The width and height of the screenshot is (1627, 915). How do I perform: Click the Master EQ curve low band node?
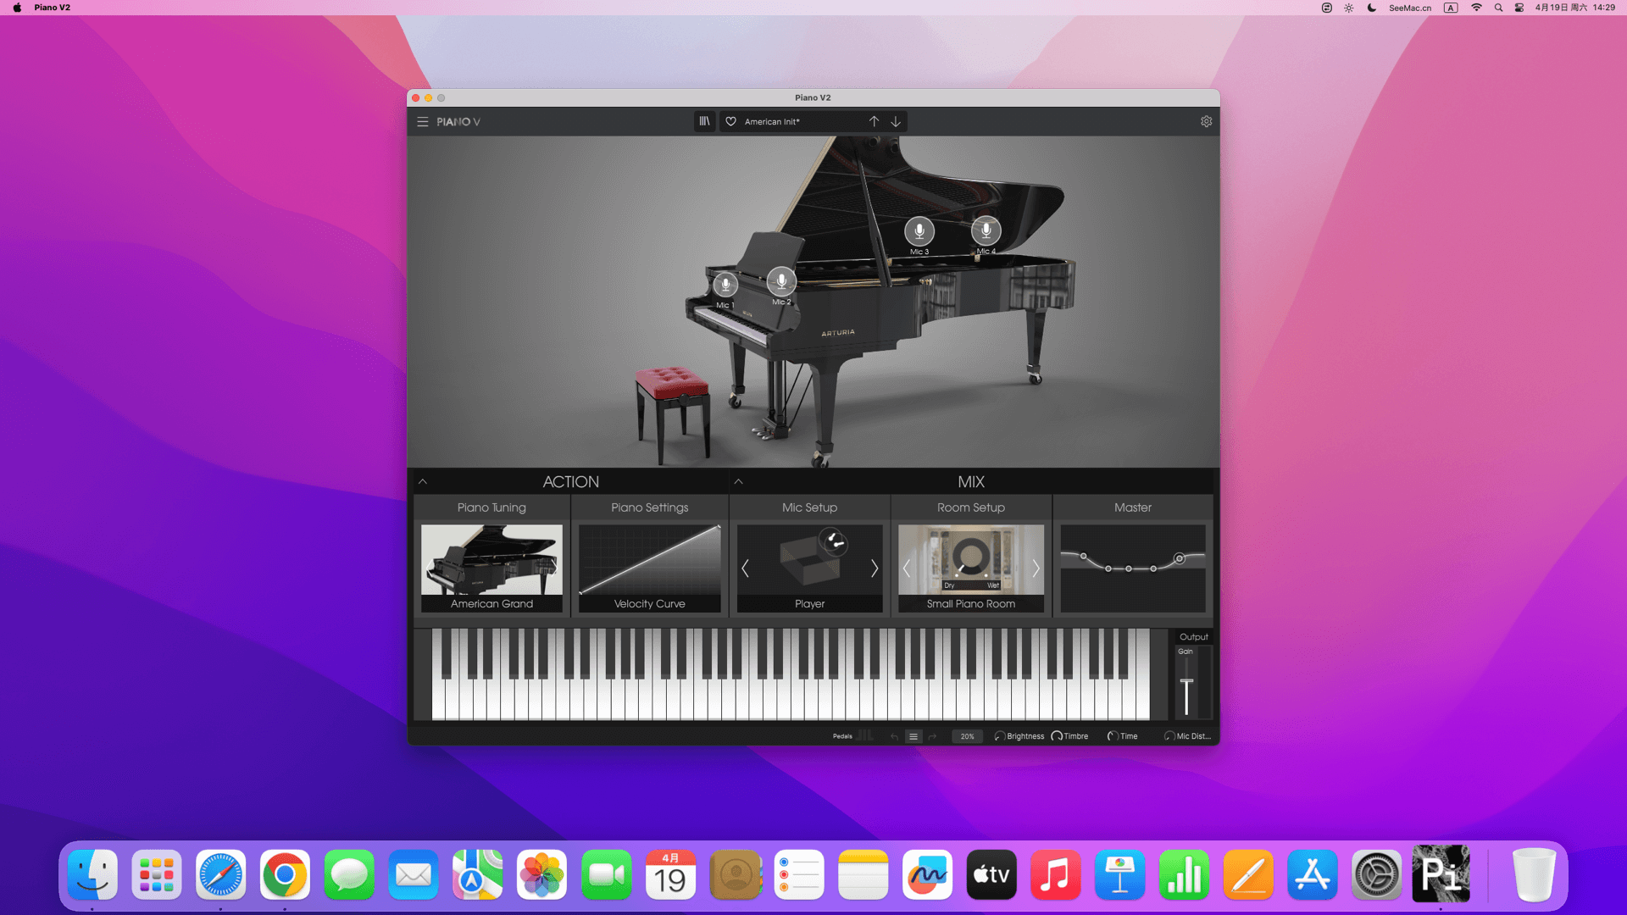coord(1083,556)
